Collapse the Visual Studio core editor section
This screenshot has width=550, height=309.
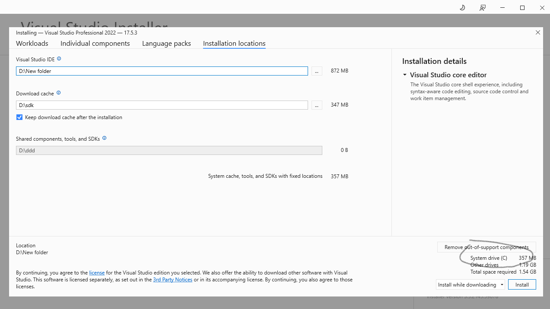coord(405,75)
